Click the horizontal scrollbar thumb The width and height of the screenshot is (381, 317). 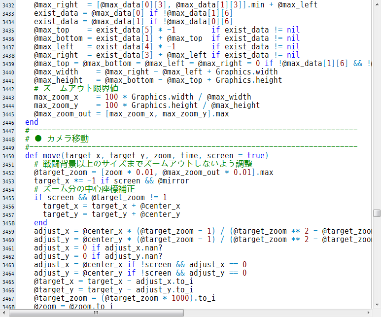(x=96, y=313)
